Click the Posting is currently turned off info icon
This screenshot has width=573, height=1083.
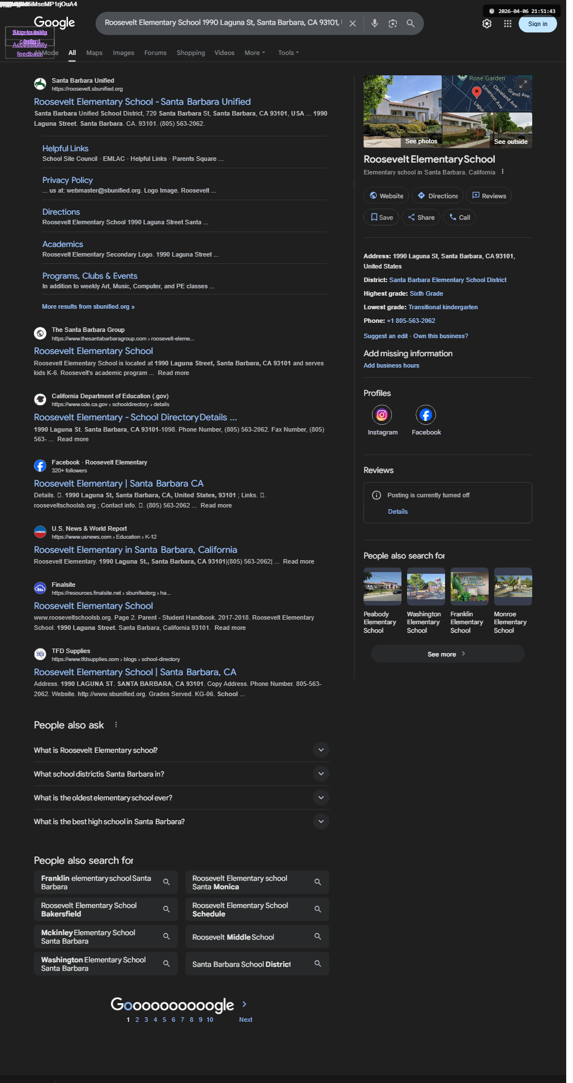point(377,495)
